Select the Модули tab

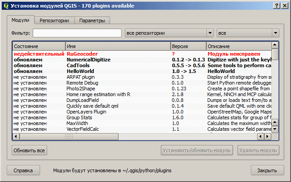(20, 20)
